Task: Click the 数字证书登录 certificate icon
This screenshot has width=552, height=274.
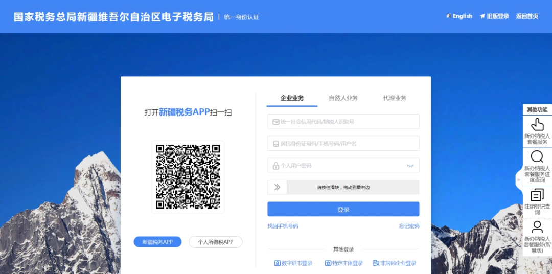Action: (x=278, y=263)
